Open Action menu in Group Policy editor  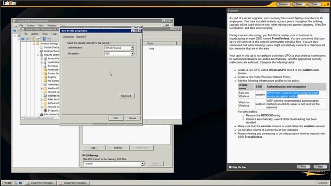tap(35, 34)
